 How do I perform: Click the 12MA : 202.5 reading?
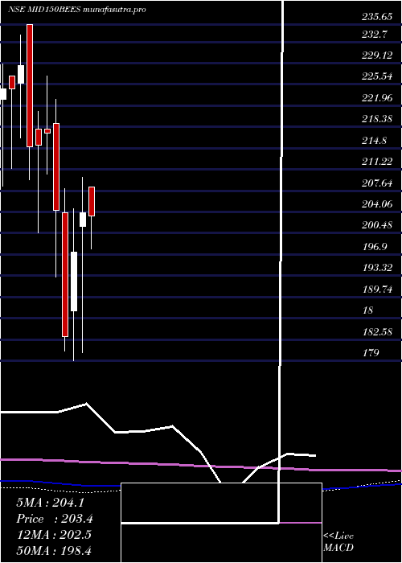54,535
